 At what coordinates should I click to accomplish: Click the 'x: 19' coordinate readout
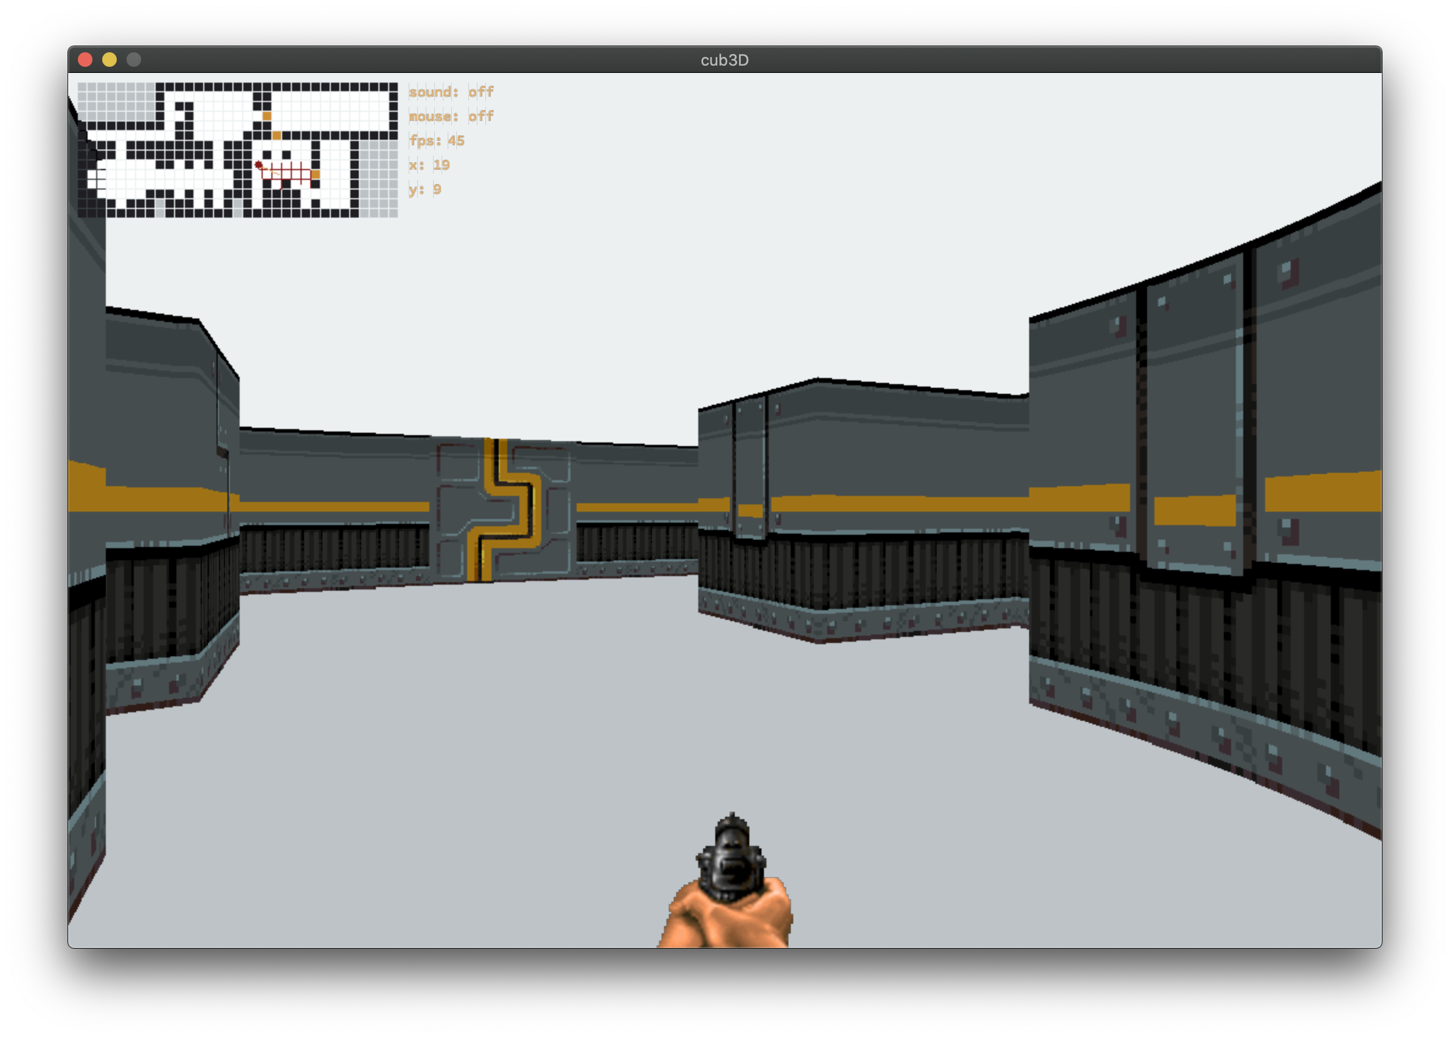pos(429,165)
